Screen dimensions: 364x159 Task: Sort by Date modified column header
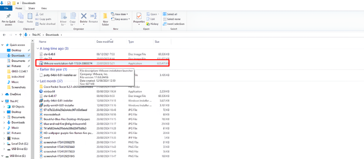click(105, 42)
